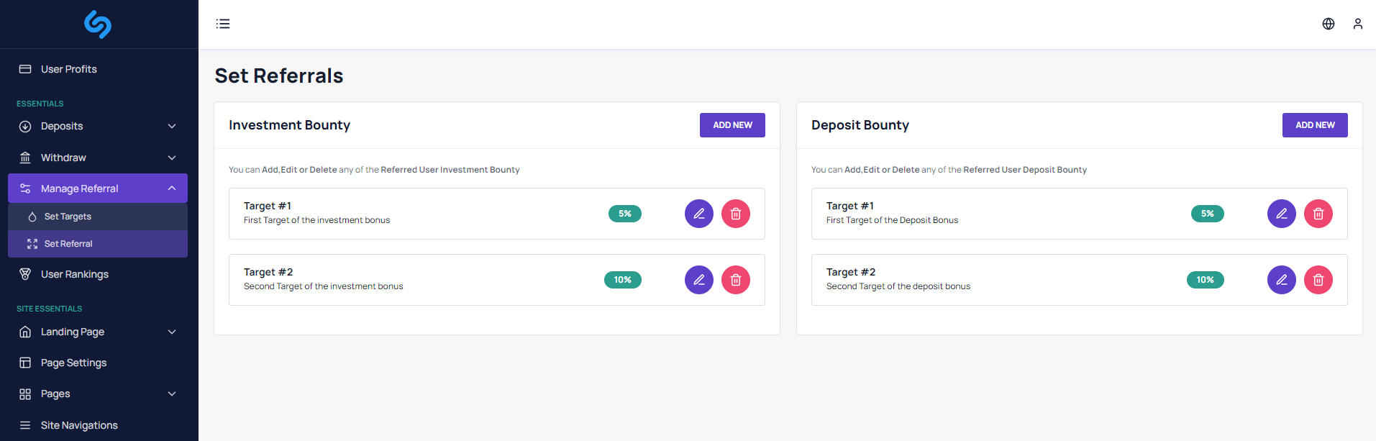
Task: Click the 10% badge on Deposit Target #2
Action: point(1205,280)
